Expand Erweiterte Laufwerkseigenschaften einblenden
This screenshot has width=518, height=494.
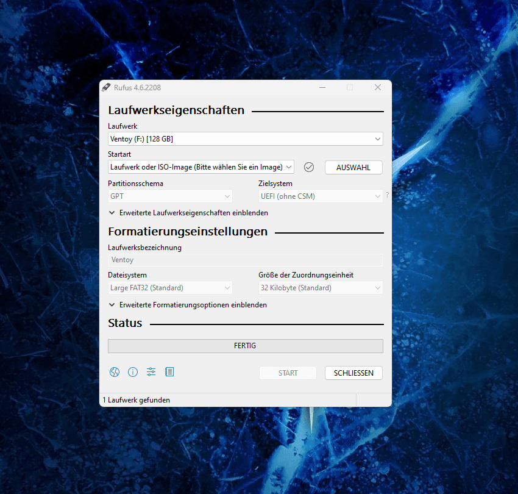pyautogui.click(x=188, y=213)
